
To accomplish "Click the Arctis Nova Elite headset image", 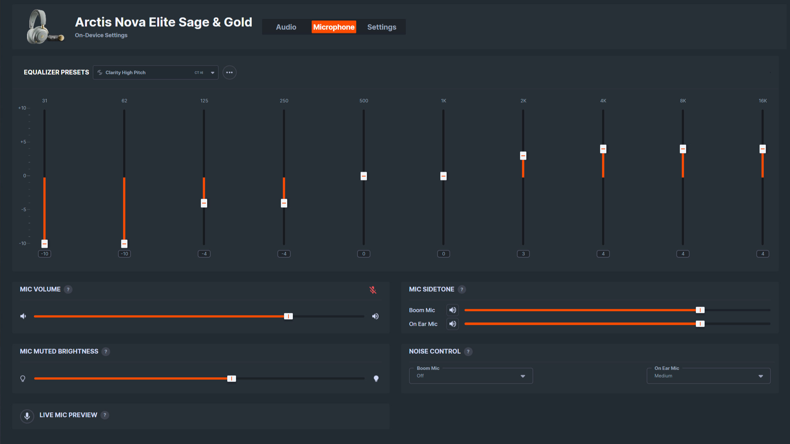I will [45, 27].
